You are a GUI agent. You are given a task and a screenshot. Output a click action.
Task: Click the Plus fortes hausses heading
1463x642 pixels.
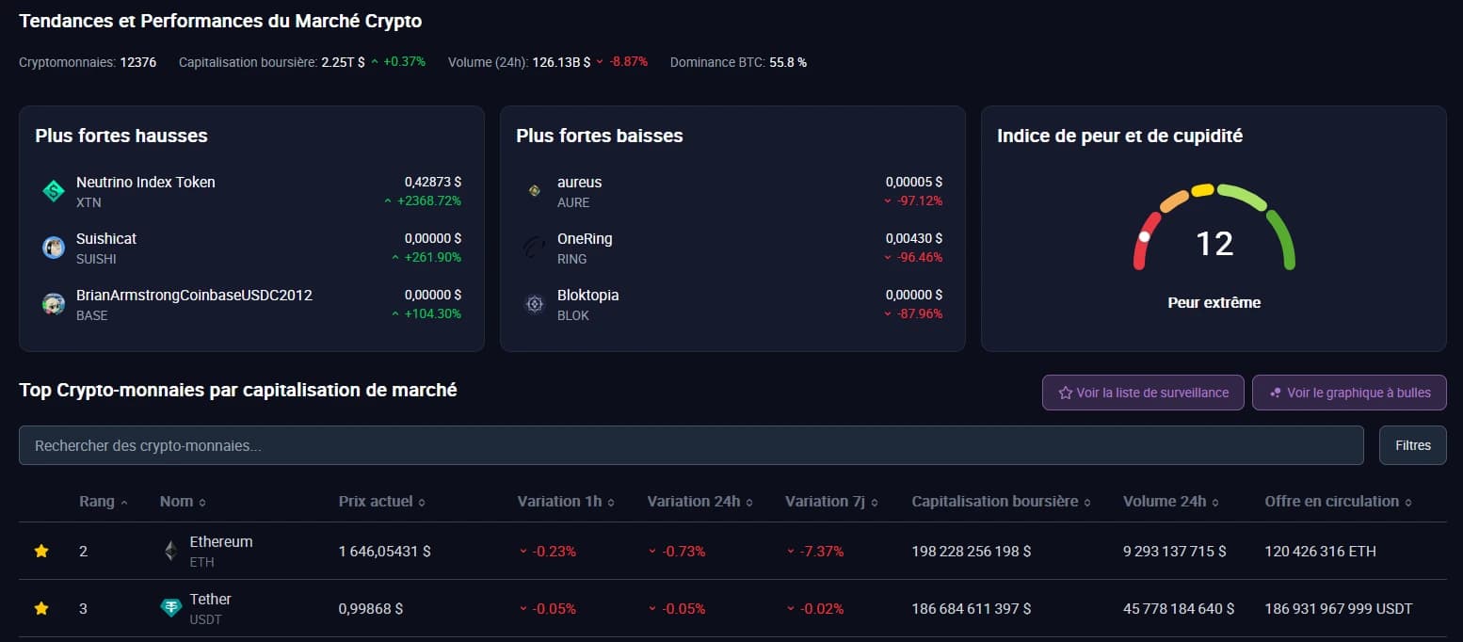pyautogui.click(x=121, y=136)
